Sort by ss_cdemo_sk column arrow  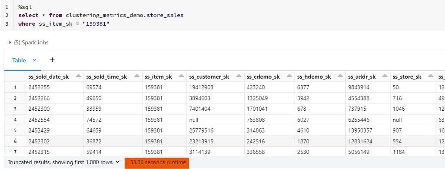pyautogui.click(x=289, y=76)
